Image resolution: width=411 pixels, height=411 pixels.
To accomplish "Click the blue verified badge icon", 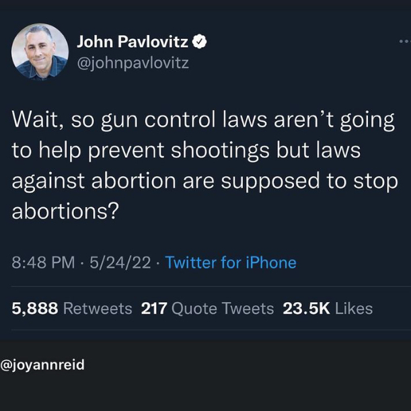I will tap(200, 42).
